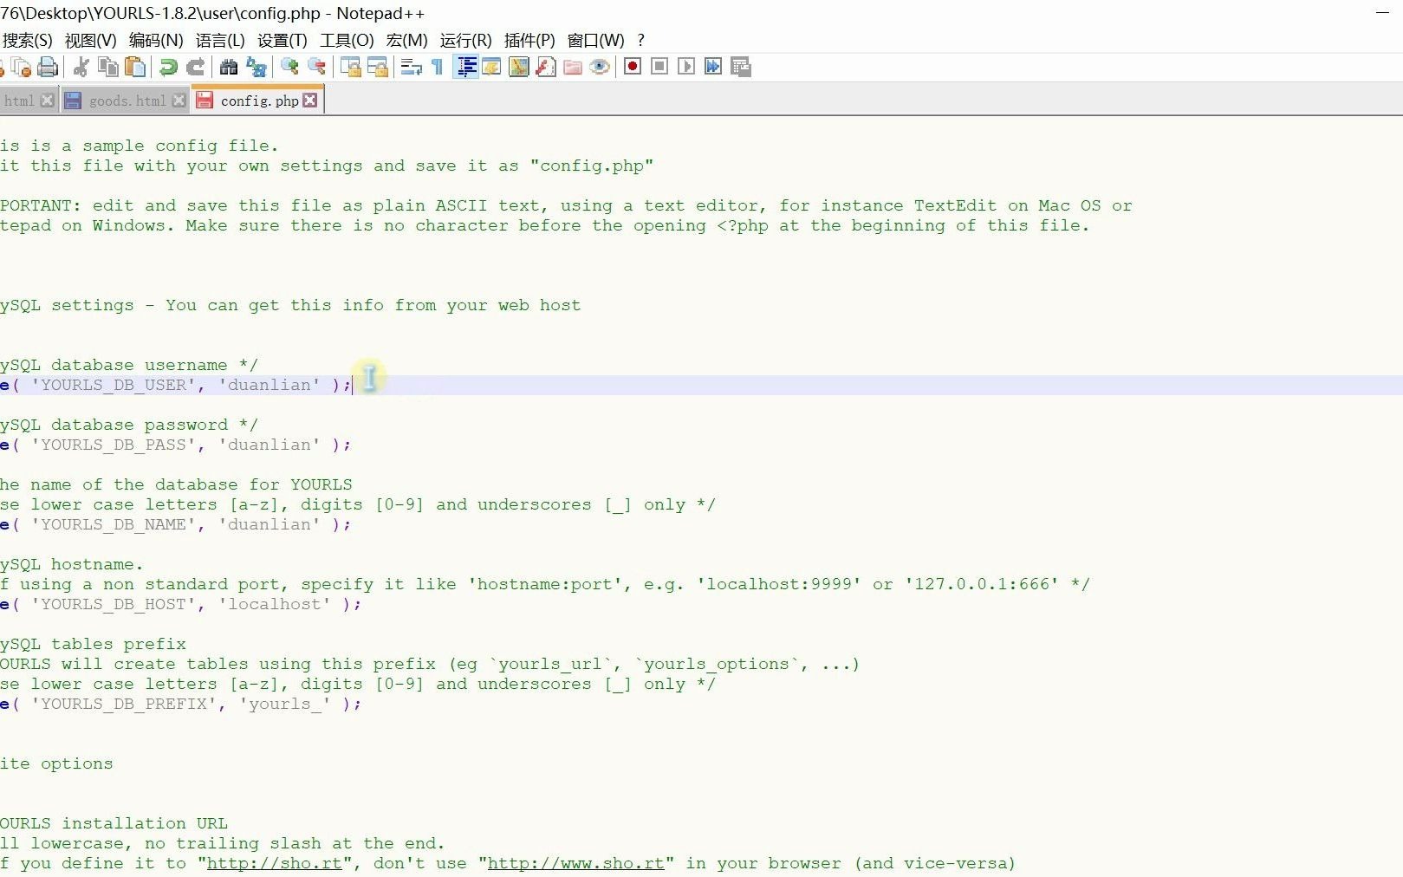1403x877 pixels.
Task: Toggle file monitoring eye icon
Action: 600,67
